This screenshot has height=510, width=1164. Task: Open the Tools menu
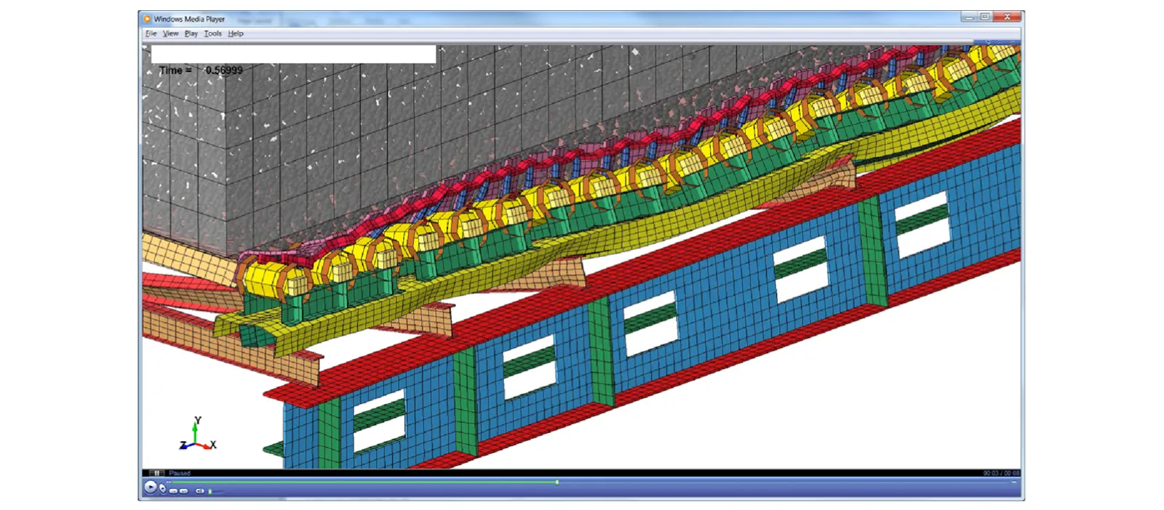coord(212,33)
